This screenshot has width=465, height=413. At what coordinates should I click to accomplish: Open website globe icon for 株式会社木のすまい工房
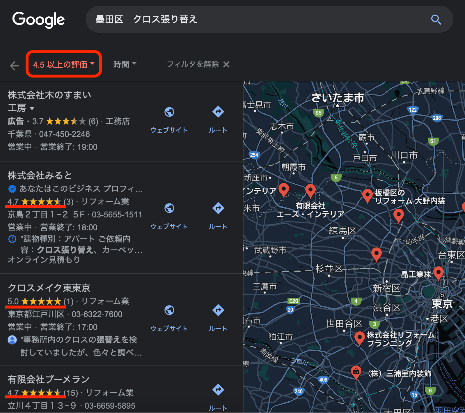point(169,112)
